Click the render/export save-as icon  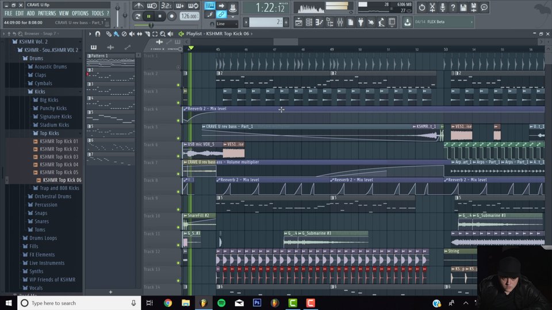pos(474,7)
